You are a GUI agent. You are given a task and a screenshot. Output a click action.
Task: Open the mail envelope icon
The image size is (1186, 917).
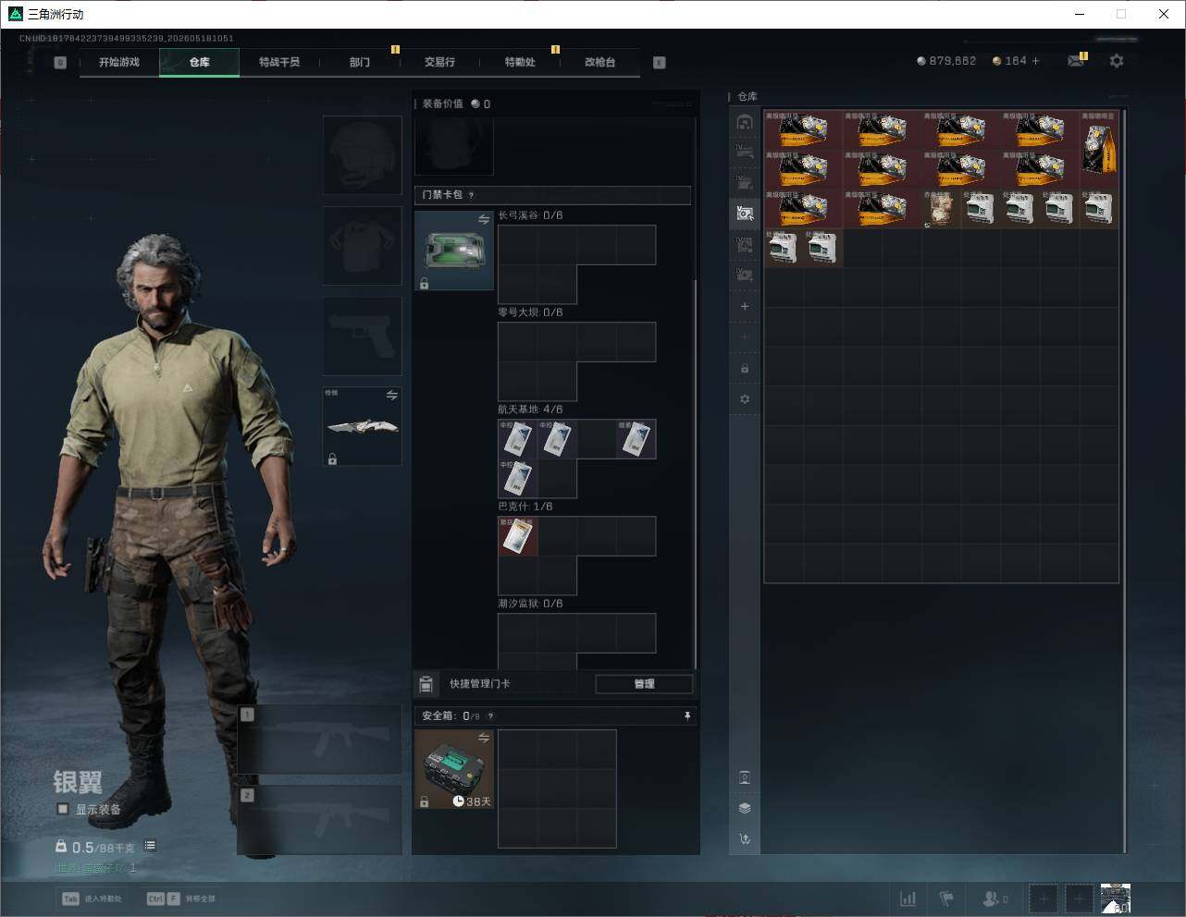pyautogui.click(x=1076, y=61)
